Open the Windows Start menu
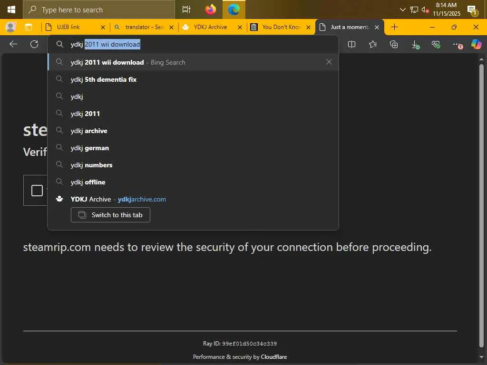 (11, 10)
